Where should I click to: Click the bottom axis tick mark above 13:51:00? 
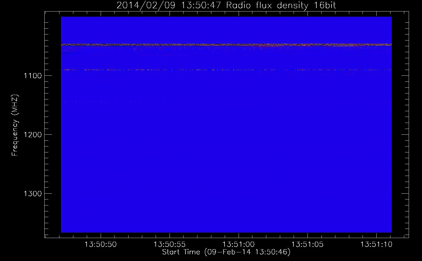click(x=238, y=235)
